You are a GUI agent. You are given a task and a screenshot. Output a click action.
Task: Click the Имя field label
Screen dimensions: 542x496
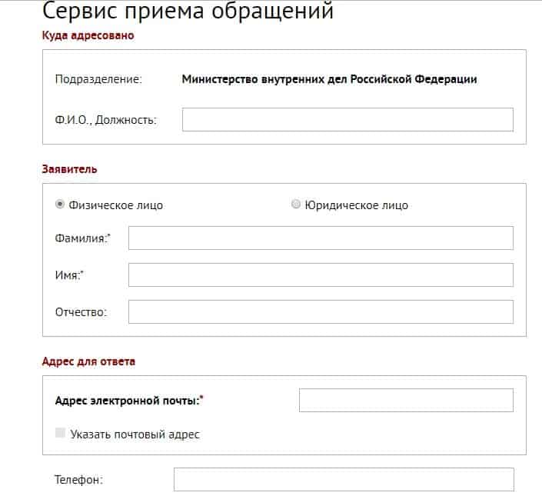pos(69,275)
